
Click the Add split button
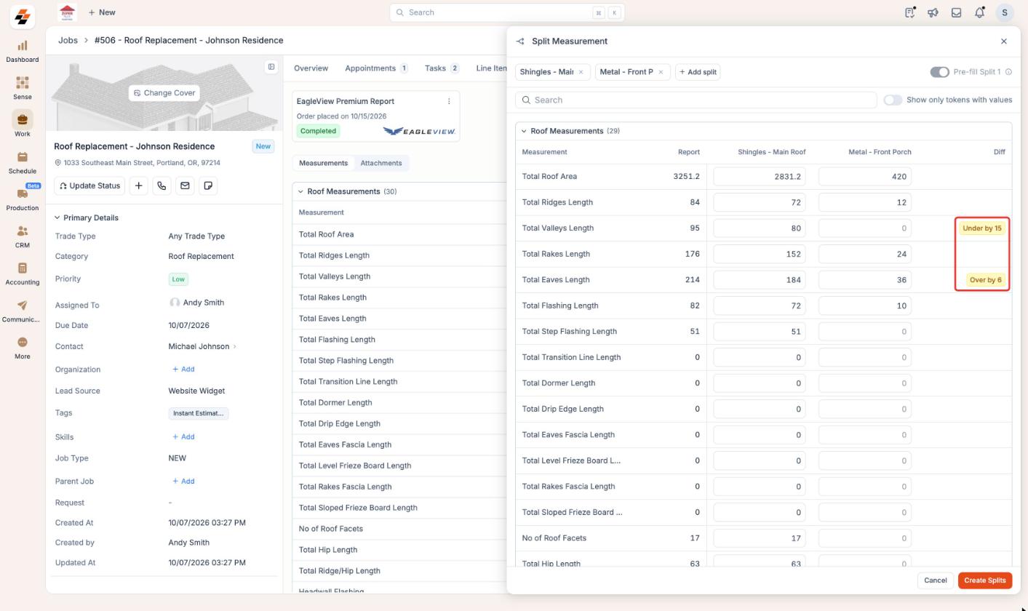(x=698, y=72)
